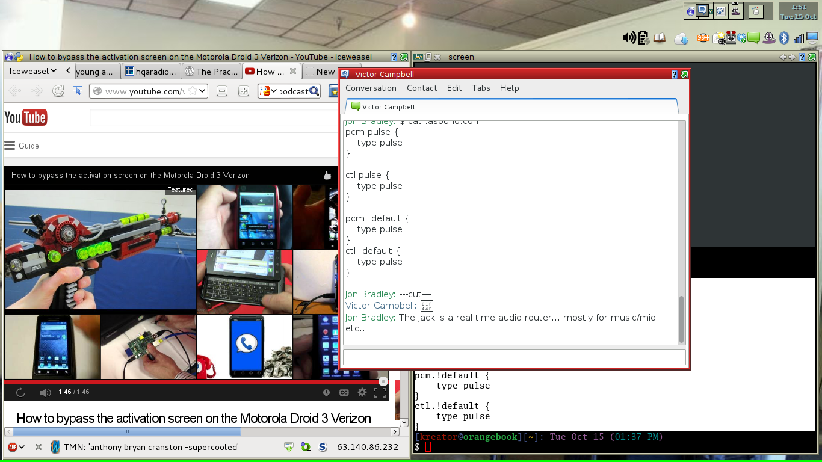Zoom in with the plus button

tap(243, 91)
